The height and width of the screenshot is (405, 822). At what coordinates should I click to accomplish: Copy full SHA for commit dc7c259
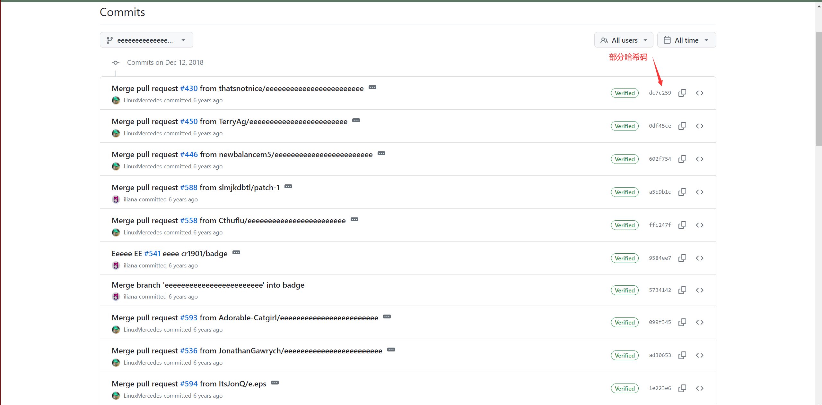click(682, 93)
